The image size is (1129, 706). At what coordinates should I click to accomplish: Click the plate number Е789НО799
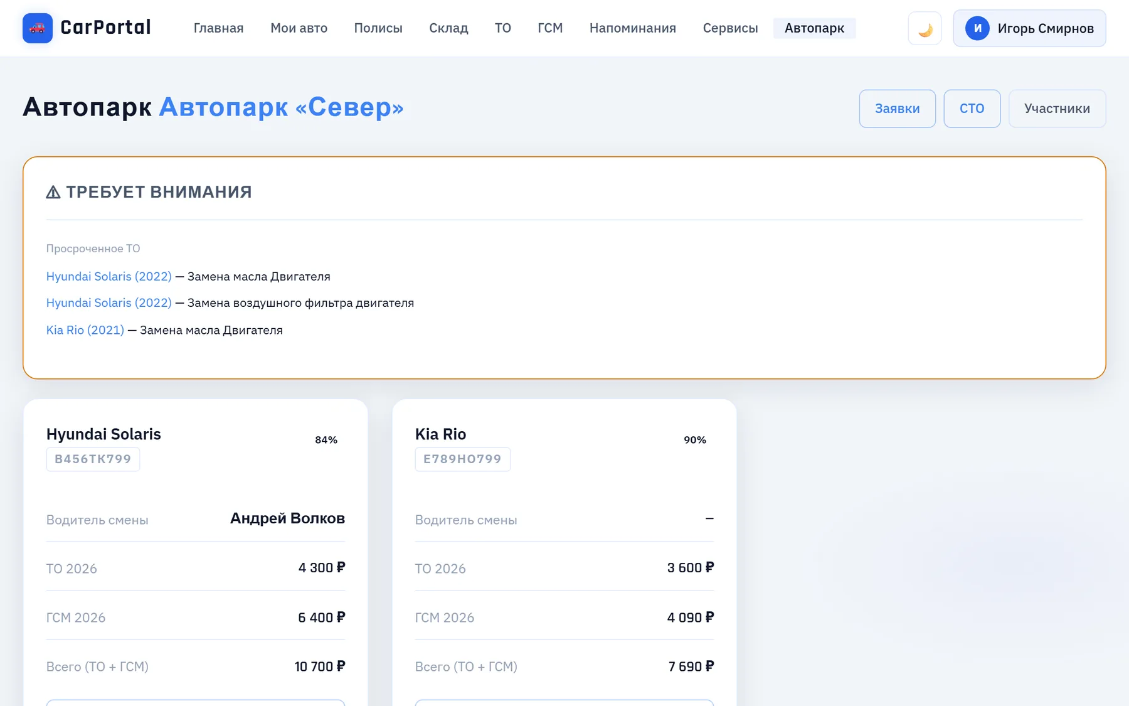point(462,459)
